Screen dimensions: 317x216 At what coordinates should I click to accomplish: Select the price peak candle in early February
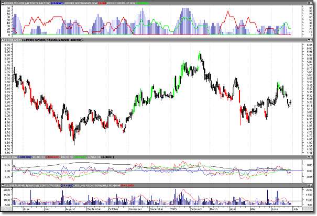coord(200,53)
